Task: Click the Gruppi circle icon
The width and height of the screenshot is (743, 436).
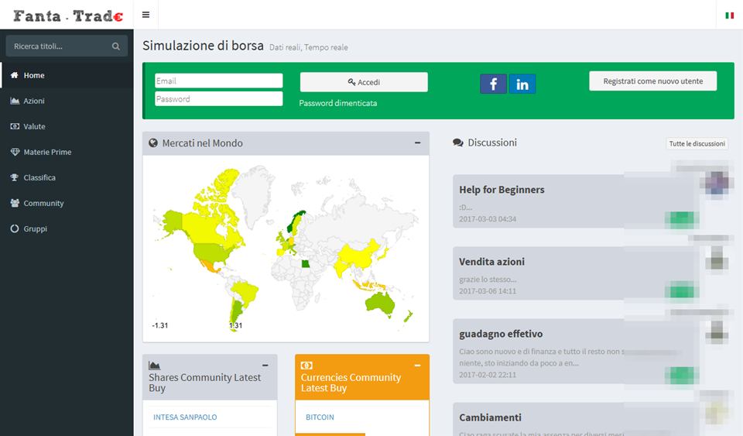Action: click(x=15, y=228)
